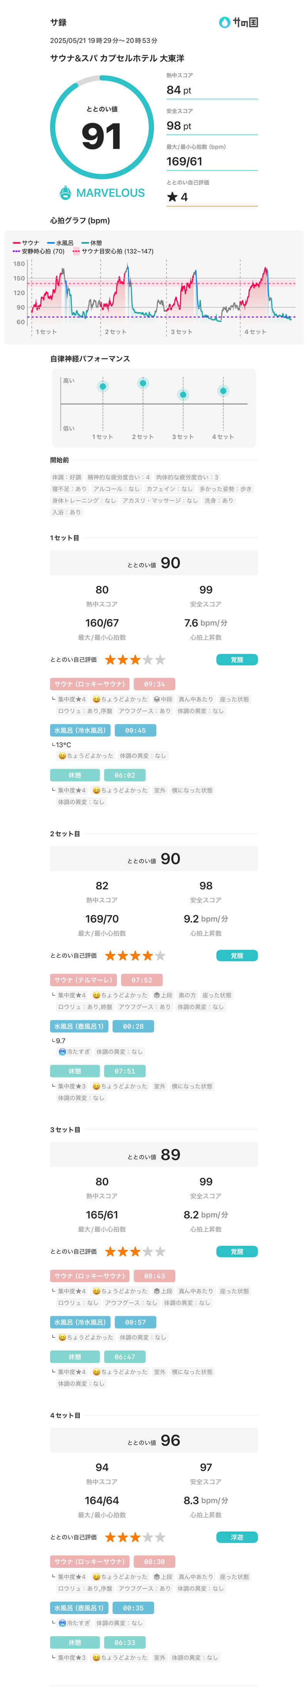Click the 奥の方 tag in 2セット目
Screen dimensions: 308x1702
click(x=187, y=995)
